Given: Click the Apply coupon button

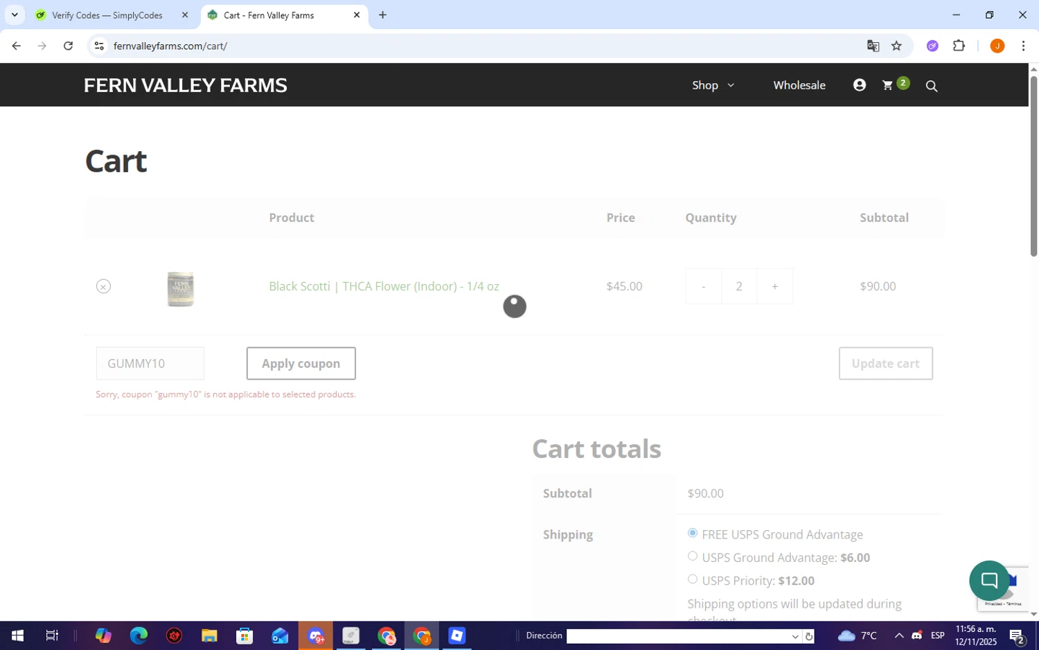Looking at the screenshot, I should [301, 363].
